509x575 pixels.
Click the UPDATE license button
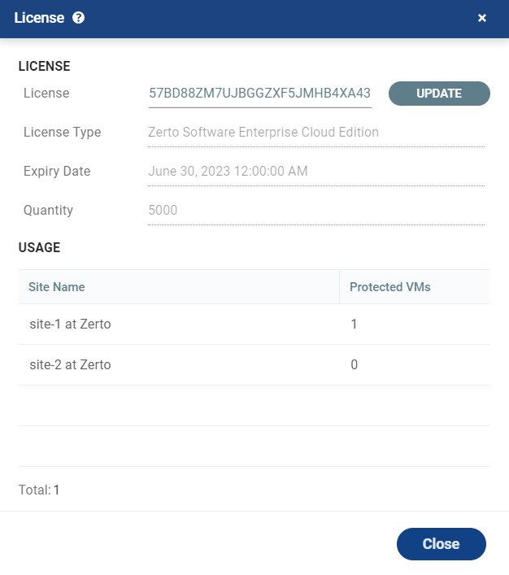439,94
